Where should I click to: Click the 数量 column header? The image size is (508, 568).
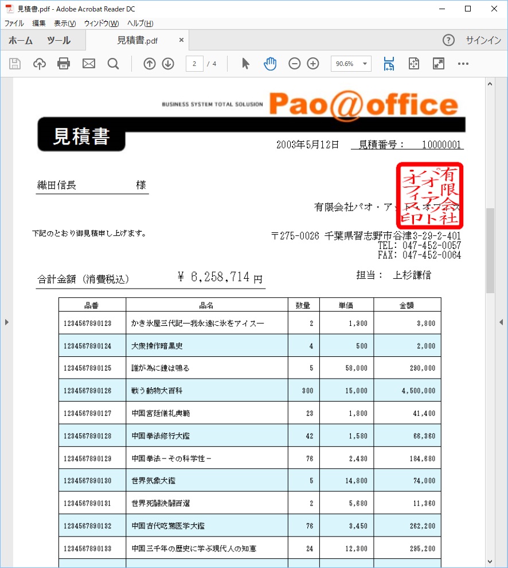tap(303, 305)
